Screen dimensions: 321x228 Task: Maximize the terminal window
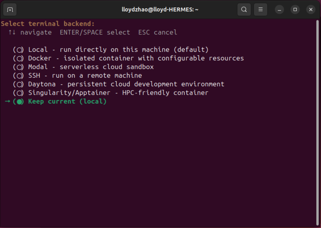coord(295,10)
